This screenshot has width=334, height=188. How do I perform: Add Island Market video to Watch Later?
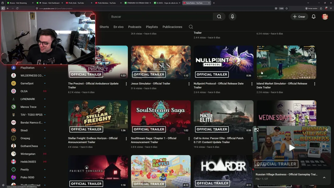(312, 50)
